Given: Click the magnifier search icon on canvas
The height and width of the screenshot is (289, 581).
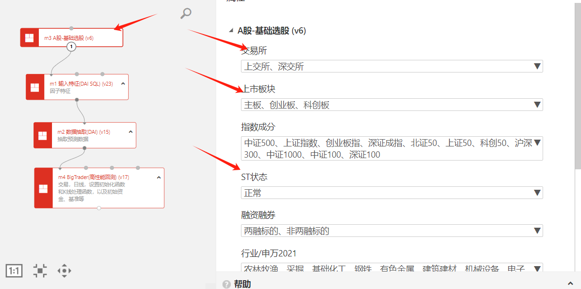Looking at the screenshot, I should 186,14.
